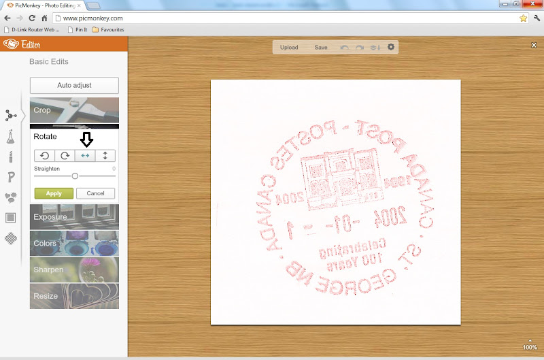
Task: Open Chrome wrench menu
Action: [537, 18]
